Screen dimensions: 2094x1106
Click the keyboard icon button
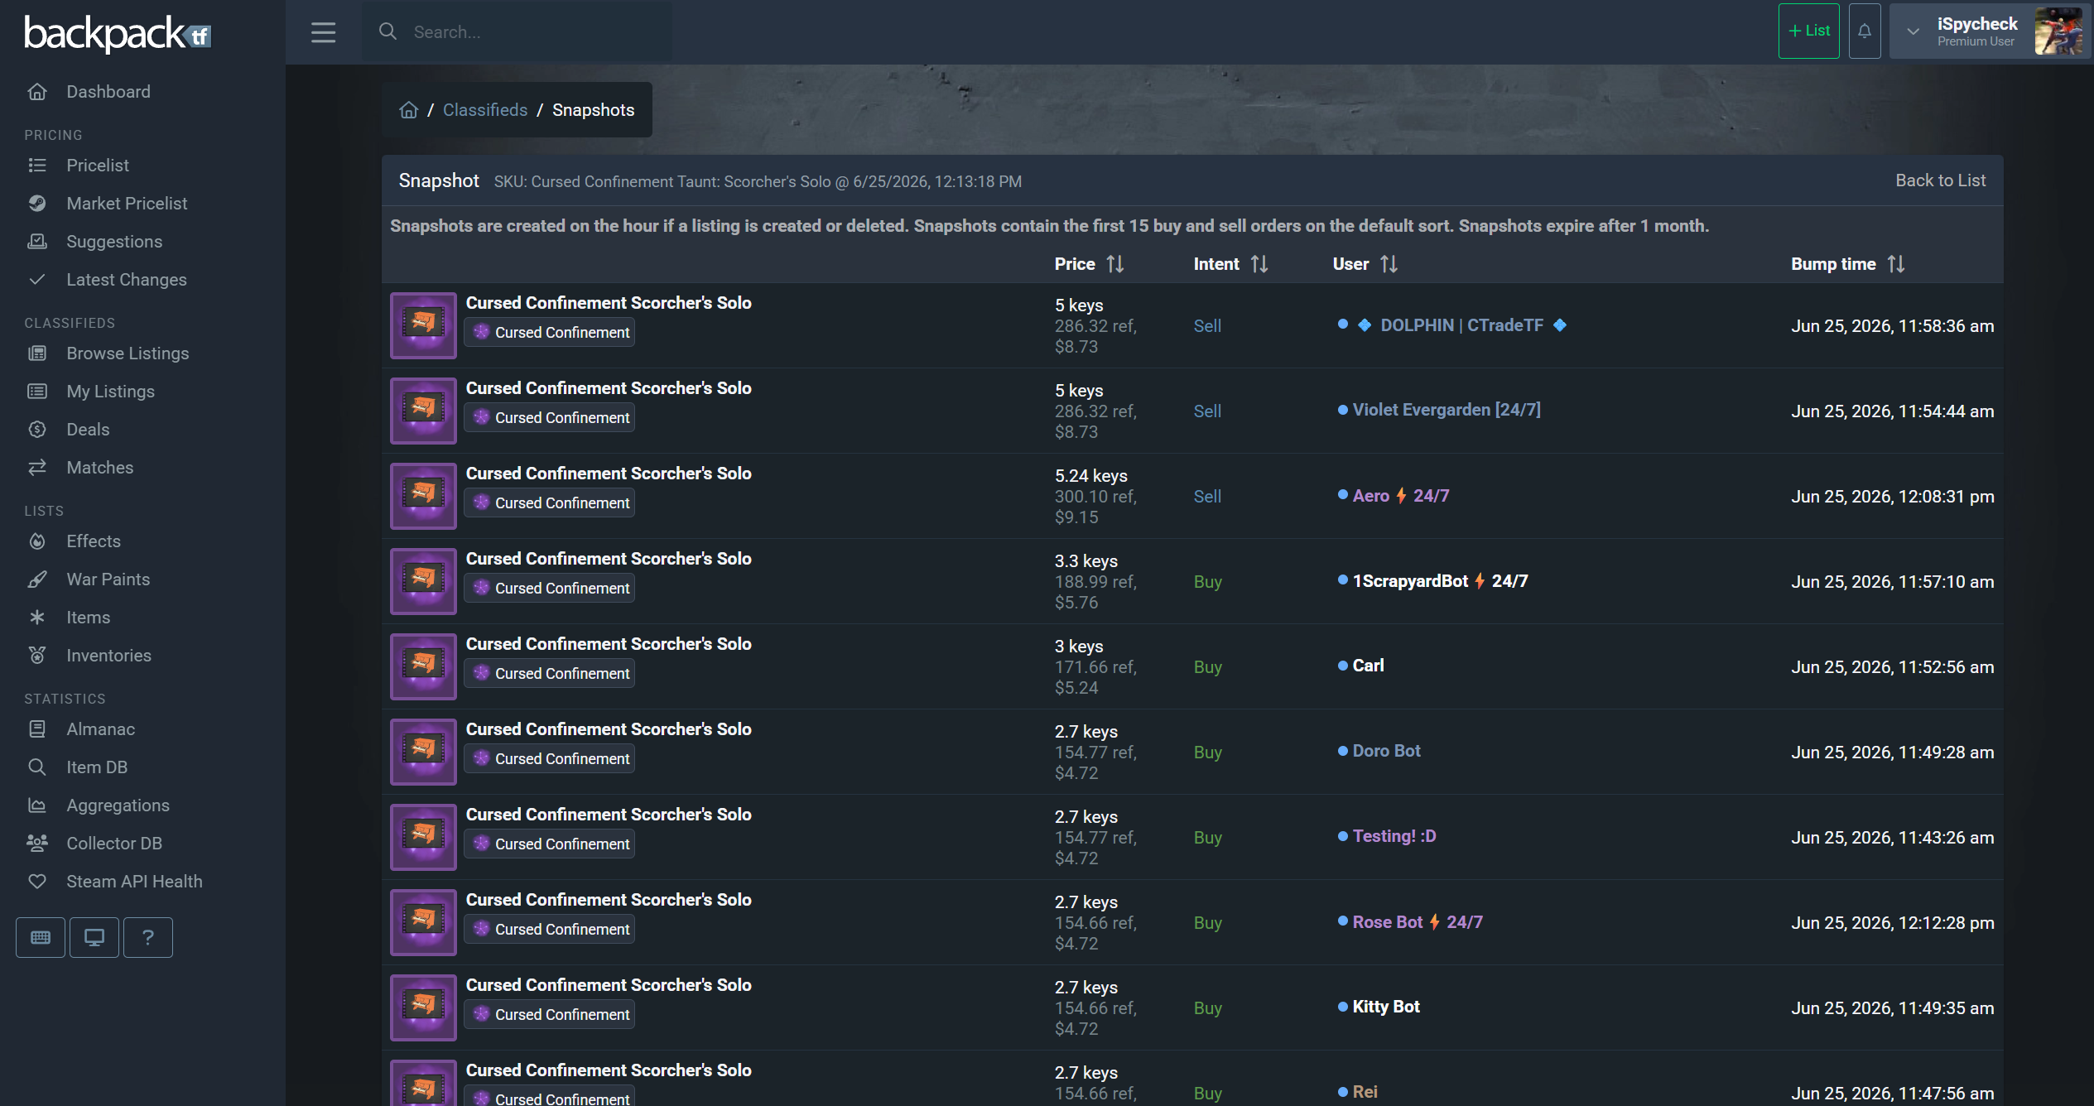click(41, 937)
